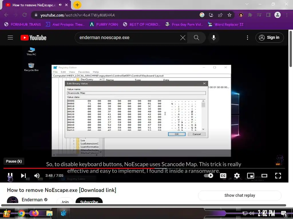The height and width of the screenshot is (219, 293).
Task: Open the Start menu on taskbar
Action: 7,213
